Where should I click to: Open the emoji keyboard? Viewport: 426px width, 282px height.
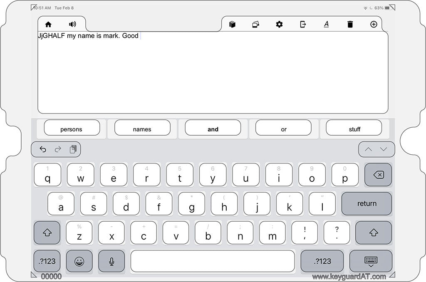point(79,261)
